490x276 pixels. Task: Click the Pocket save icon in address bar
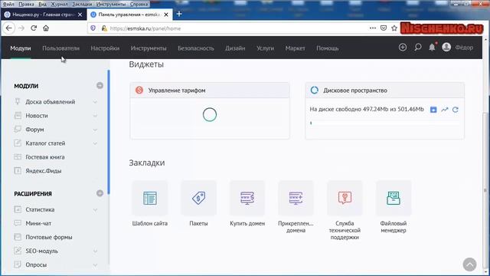tap(384, 28)
